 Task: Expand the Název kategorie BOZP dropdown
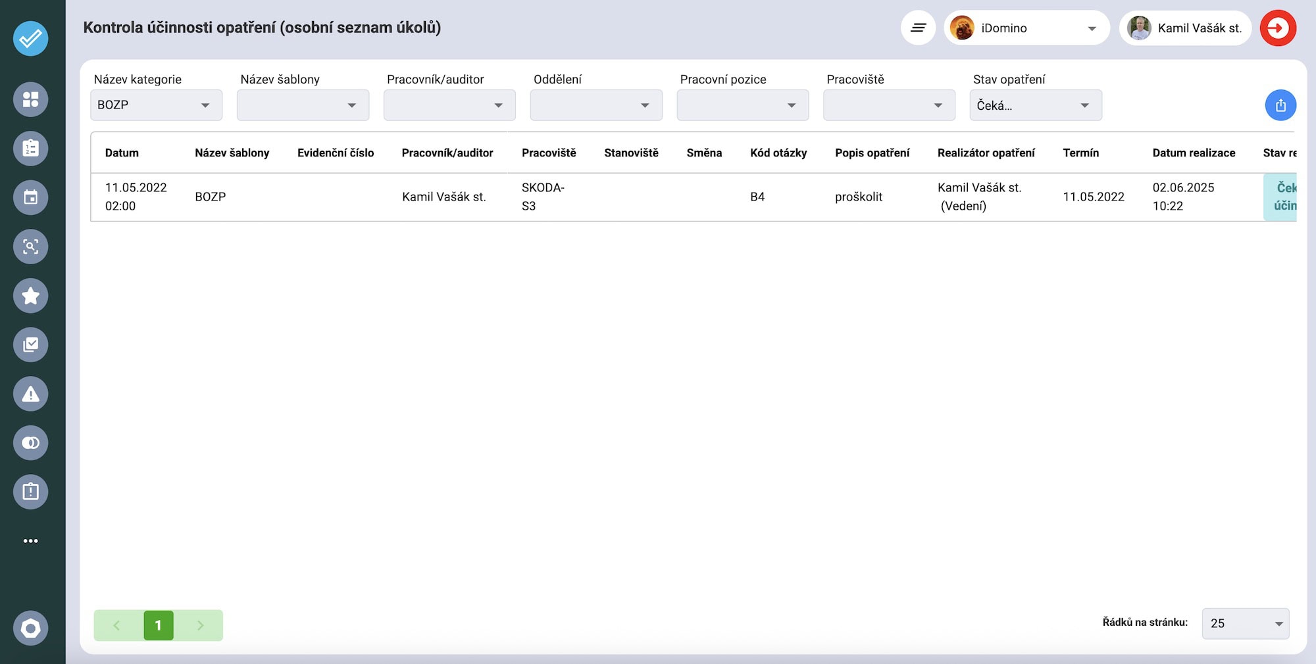point(156,105)
